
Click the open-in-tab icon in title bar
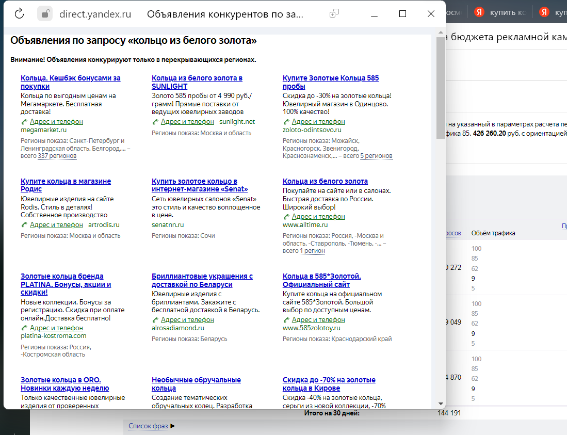point(334,14)
